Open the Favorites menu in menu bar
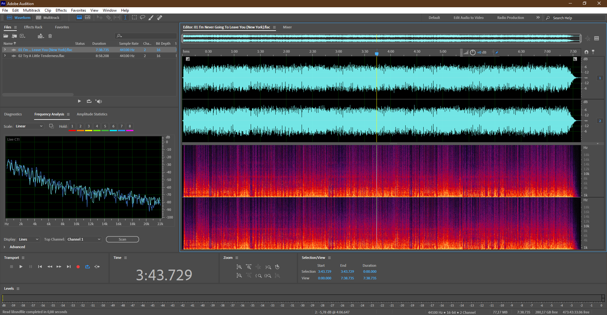This screenshot has height=315, width=607. tap(78, 10)
